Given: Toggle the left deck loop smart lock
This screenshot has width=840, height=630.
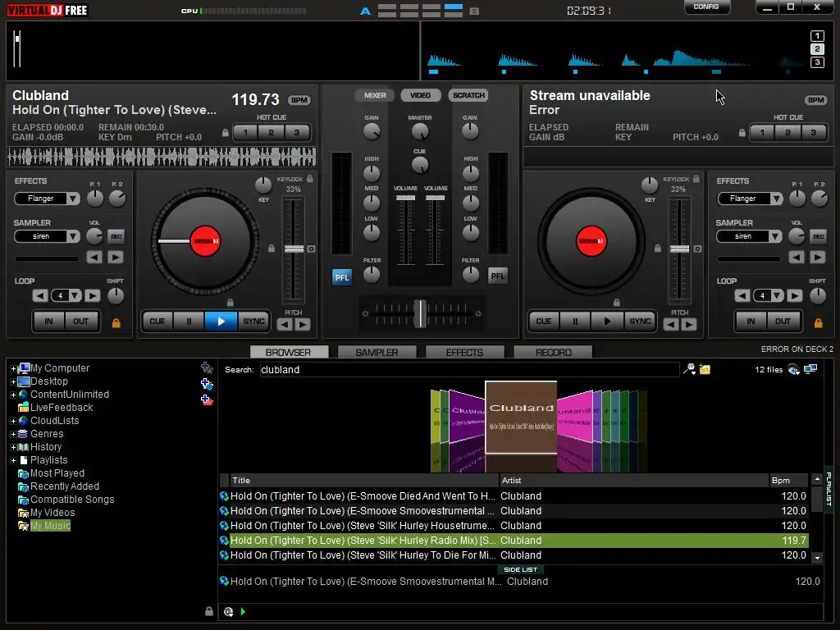Looking at the screenshot, I should [116, 322].
